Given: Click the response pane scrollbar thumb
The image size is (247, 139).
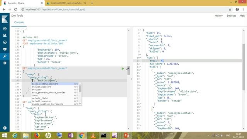Looking at the screenshot, I should click(x=244, y=67).
